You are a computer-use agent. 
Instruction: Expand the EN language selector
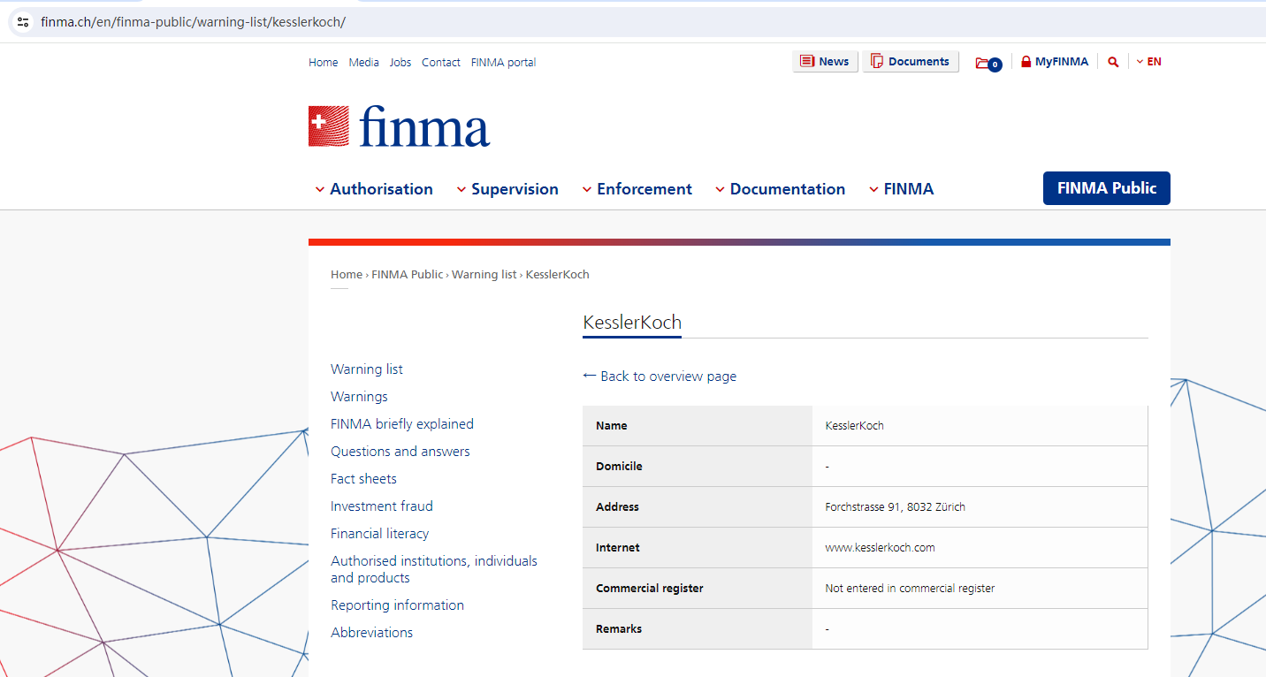coord(1148,62)
